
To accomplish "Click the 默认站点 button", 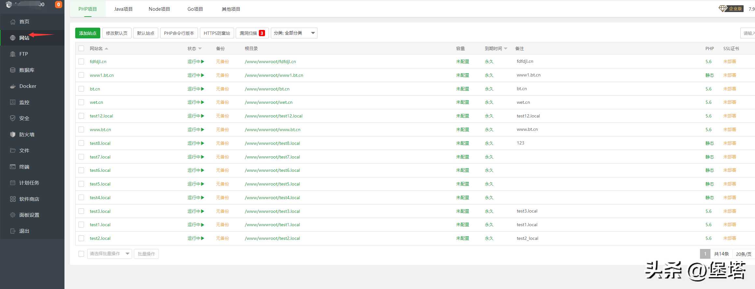I will pos(146,33).
